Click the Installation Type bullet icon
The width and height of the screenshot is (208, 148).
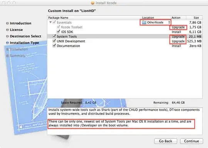[7, 43]
